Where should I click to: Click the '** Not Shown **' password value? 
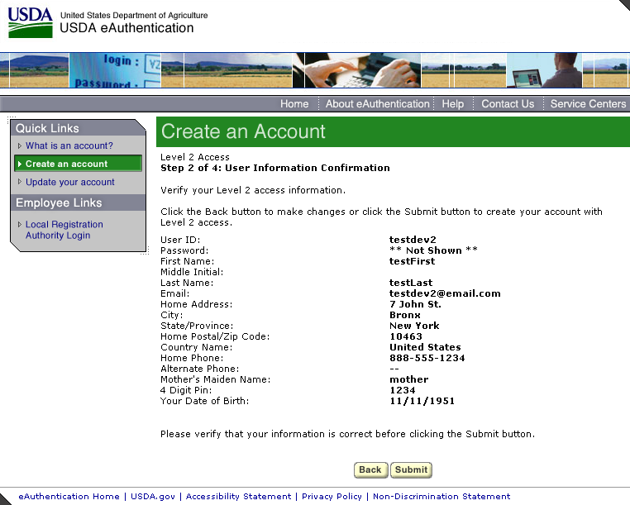pos(433,250)
